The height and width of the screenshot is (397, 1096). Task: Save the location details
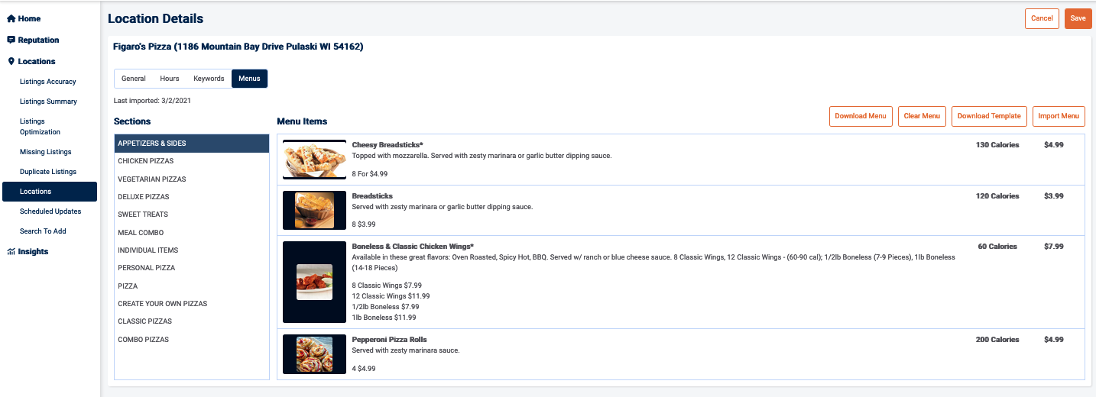click(x=1078, y=18)
